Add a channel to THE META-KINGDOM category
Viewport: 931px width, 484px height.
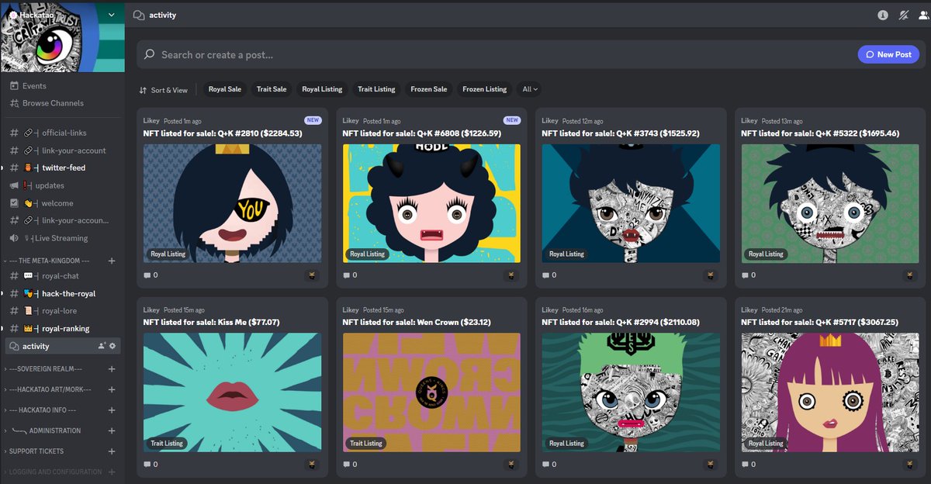click(x=112, y=261)
